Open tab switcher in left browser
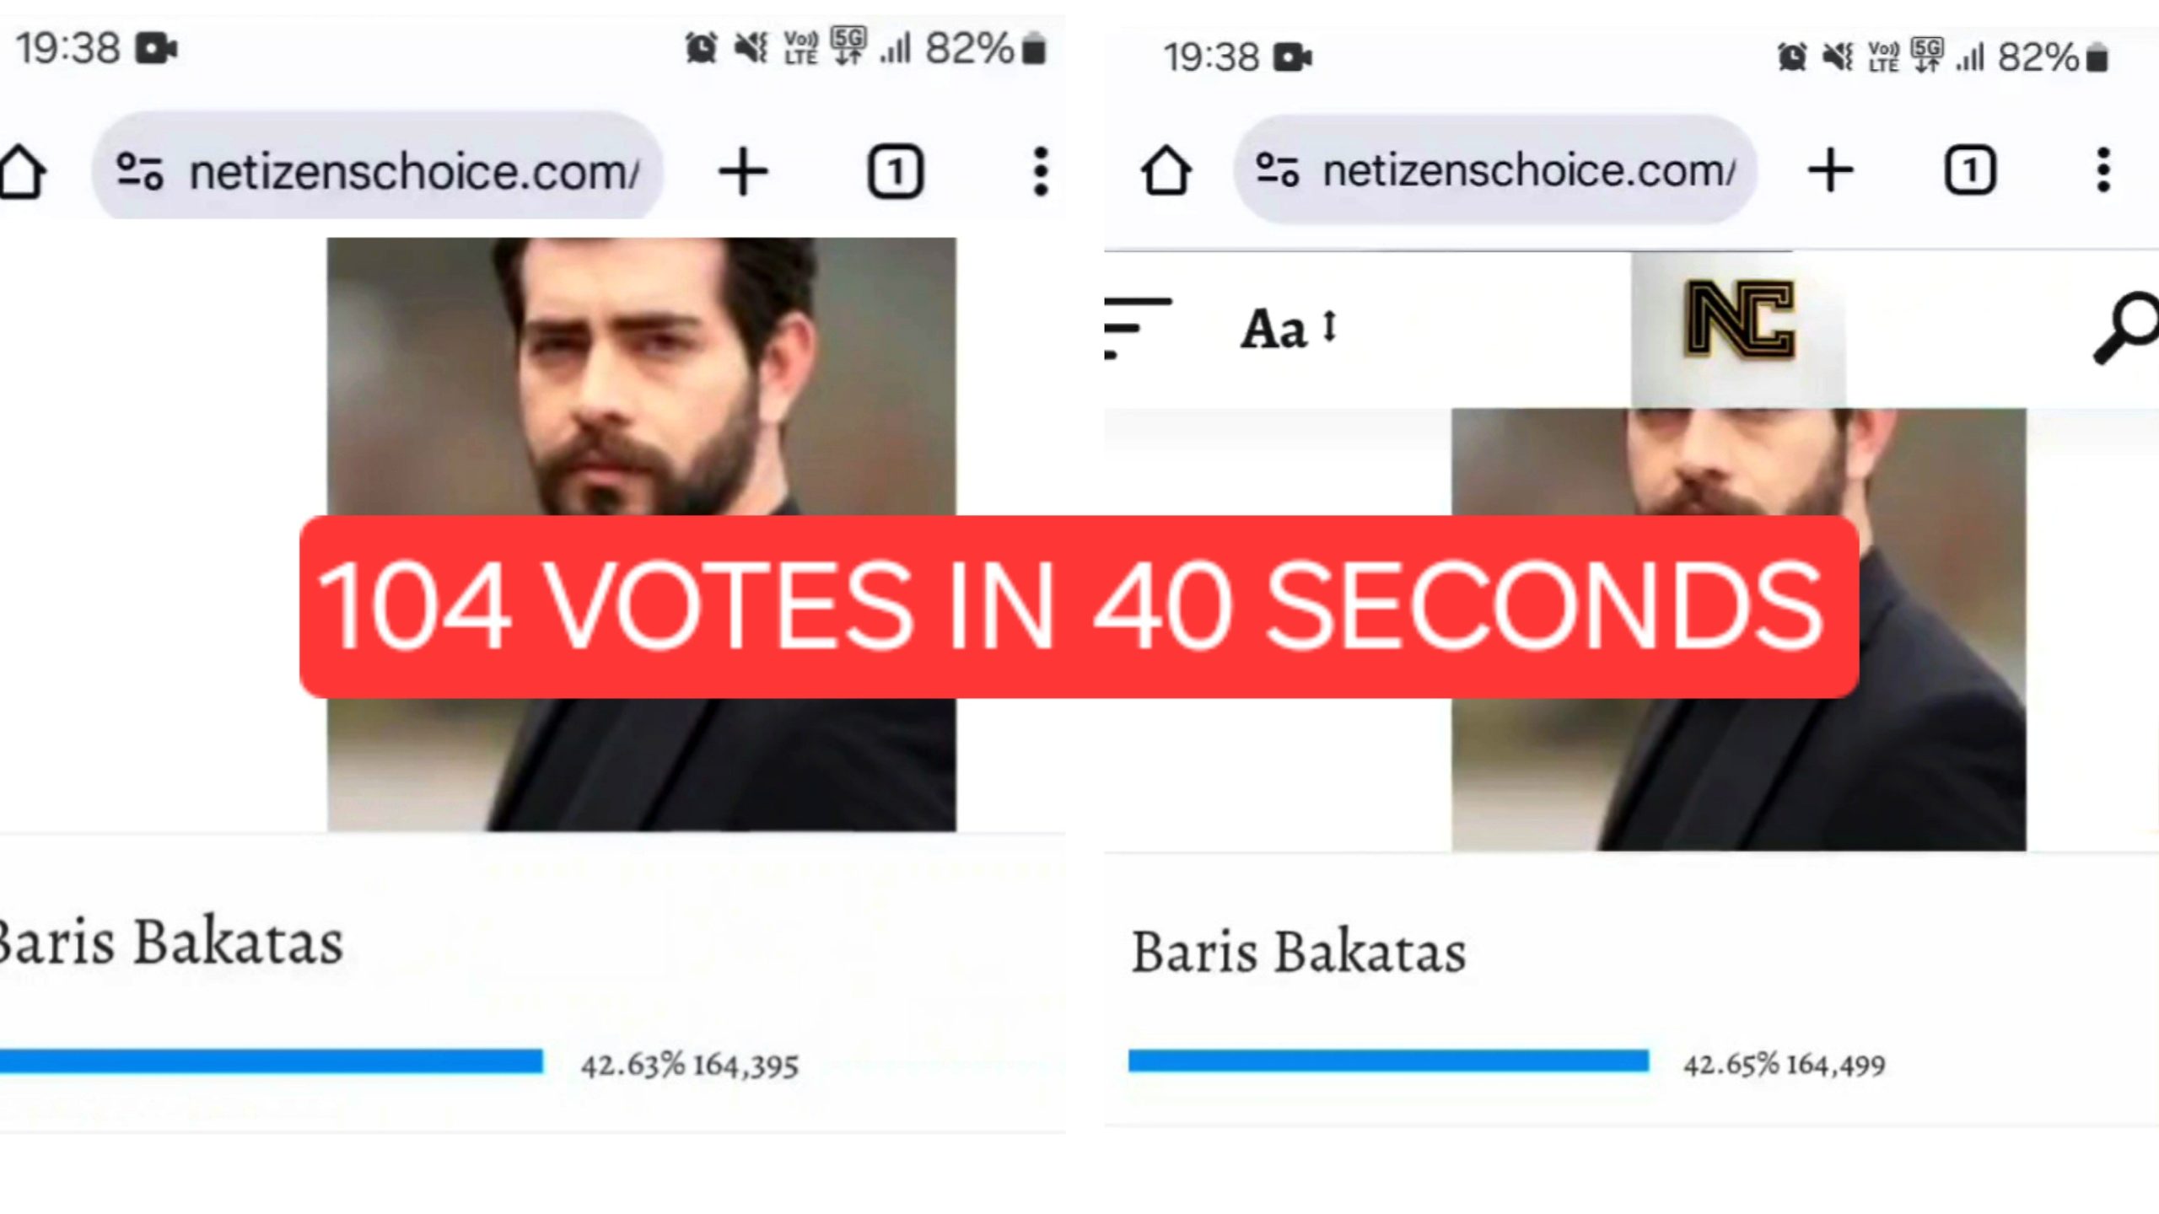Viewport: 2159px width, 1214px height. 896,172
